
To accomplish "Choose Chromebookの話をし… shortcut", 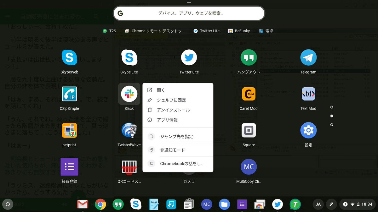I will [x=178, y=164].
